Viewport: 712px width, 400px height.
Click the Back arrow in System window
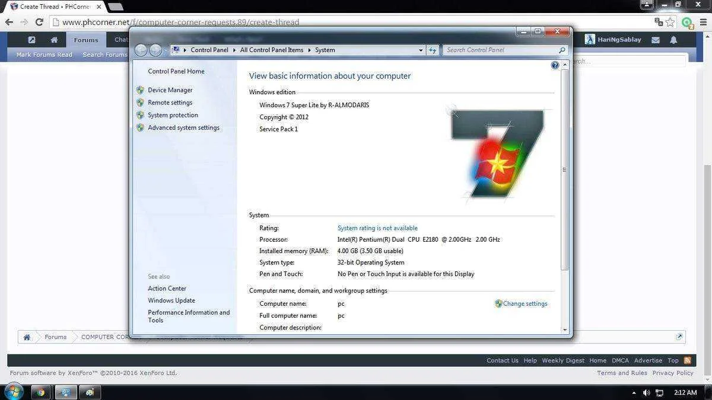[141, 50]
